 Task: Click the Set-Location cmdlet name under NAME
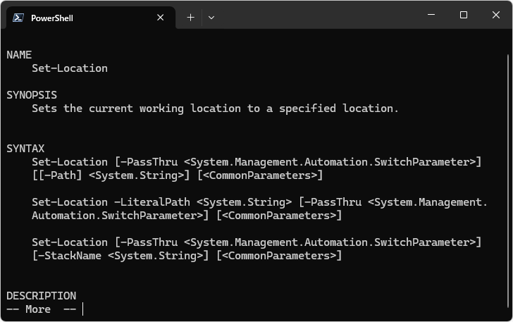(70, 68)
